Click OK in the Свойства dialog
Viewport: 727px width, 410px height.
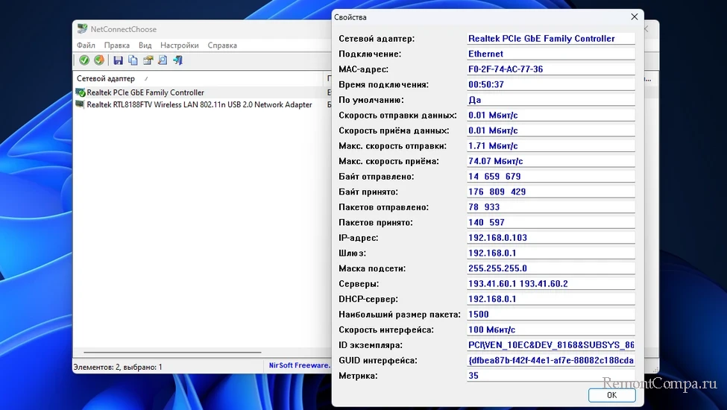[612, 394]
